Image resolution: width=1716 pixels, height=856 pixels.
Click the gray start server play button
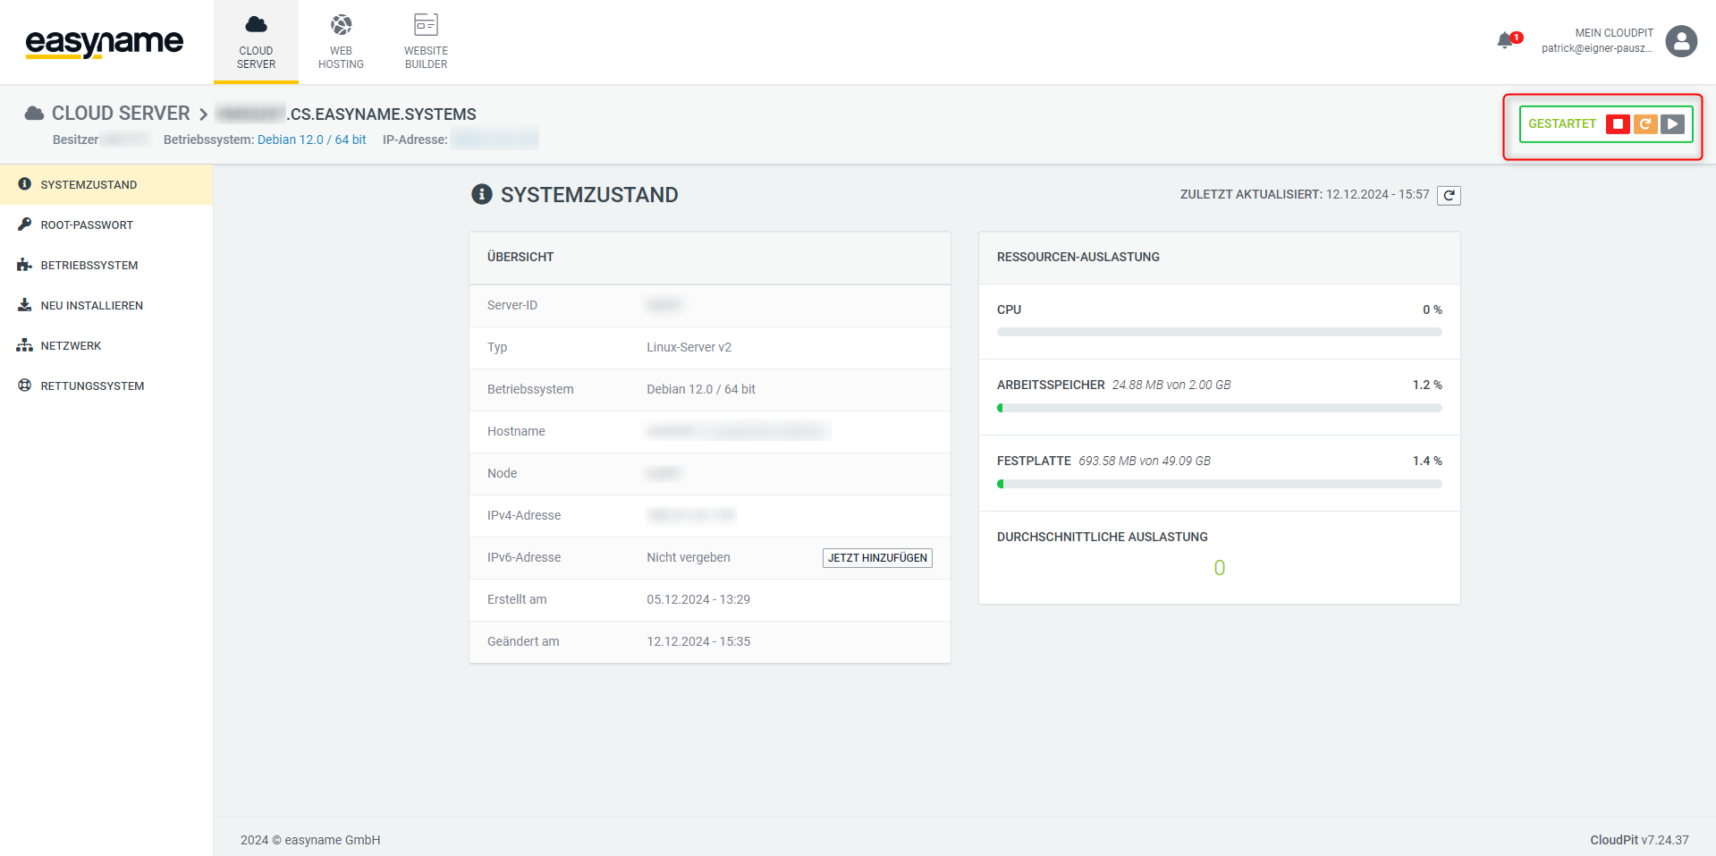coord(1672,124)
